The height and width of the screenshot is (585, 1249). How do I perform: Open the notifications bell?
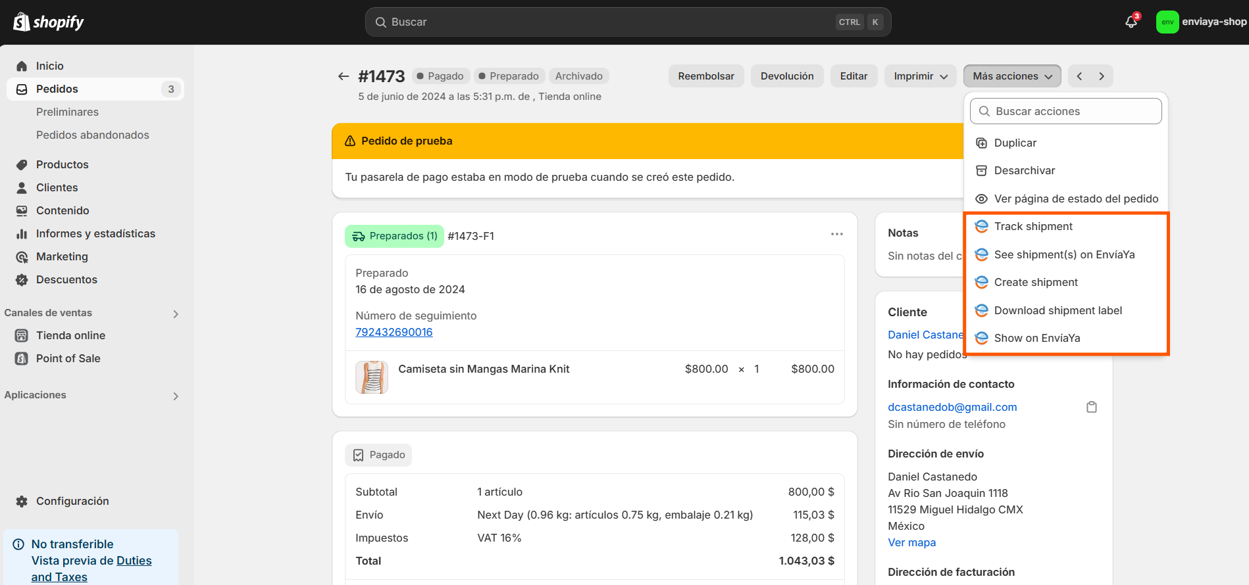(1131, 22)
